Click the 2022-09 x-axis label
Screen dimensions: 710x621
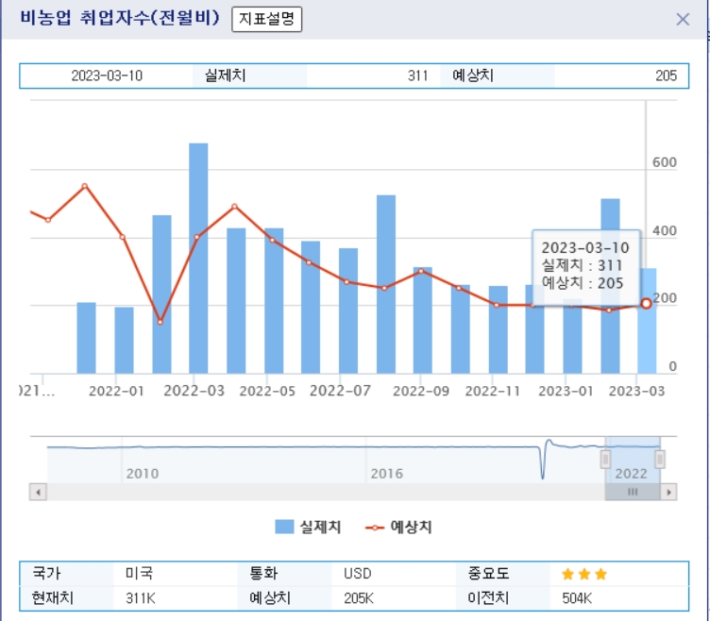pos(421,391)
